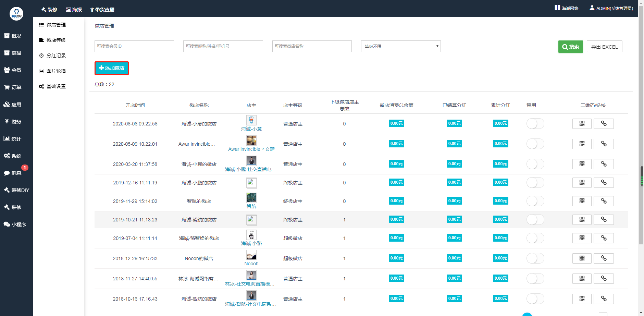
Task: Toggle disable switch for 海诚-小意的微店
Action: [535, 124]
